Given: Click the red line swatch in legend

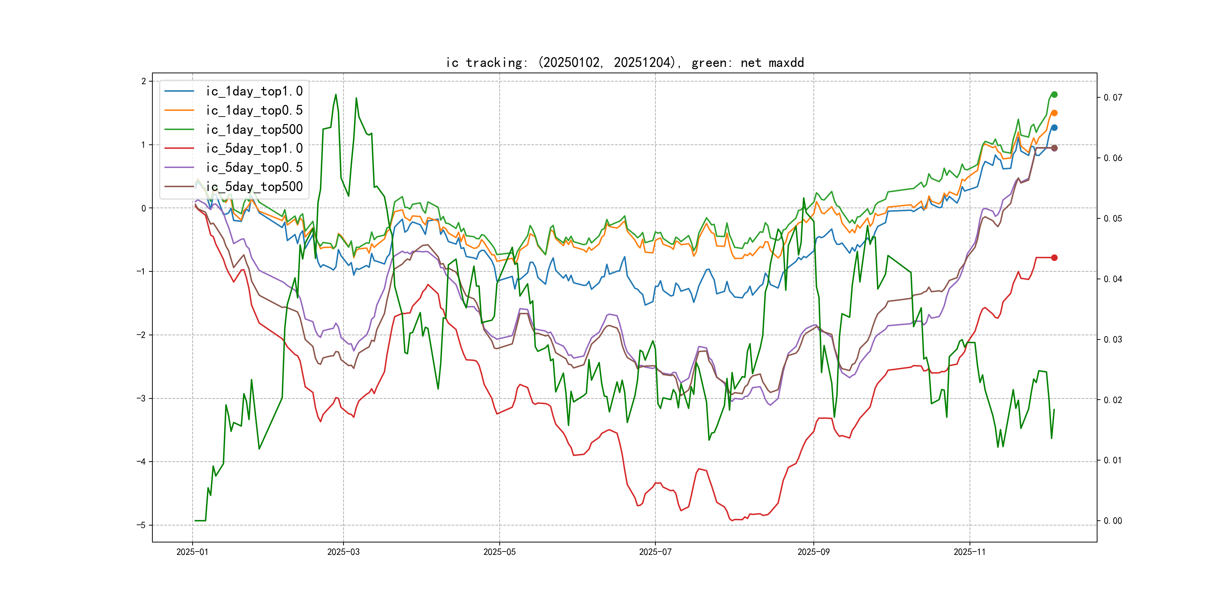Looking at the screenshot, I should pos(179,148).
